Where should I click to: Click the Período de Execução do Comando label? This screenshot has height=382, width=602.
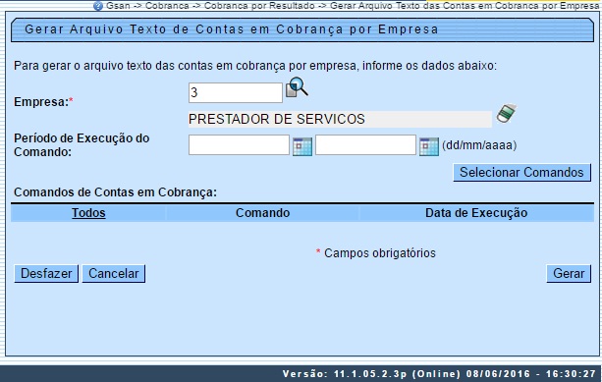(x=82, y=144)
